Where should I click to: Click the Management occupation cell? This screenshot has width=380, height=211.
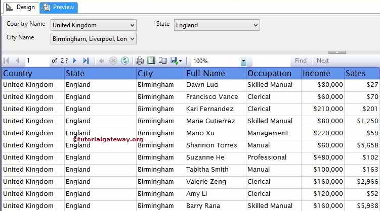click(x=274, y=133)
